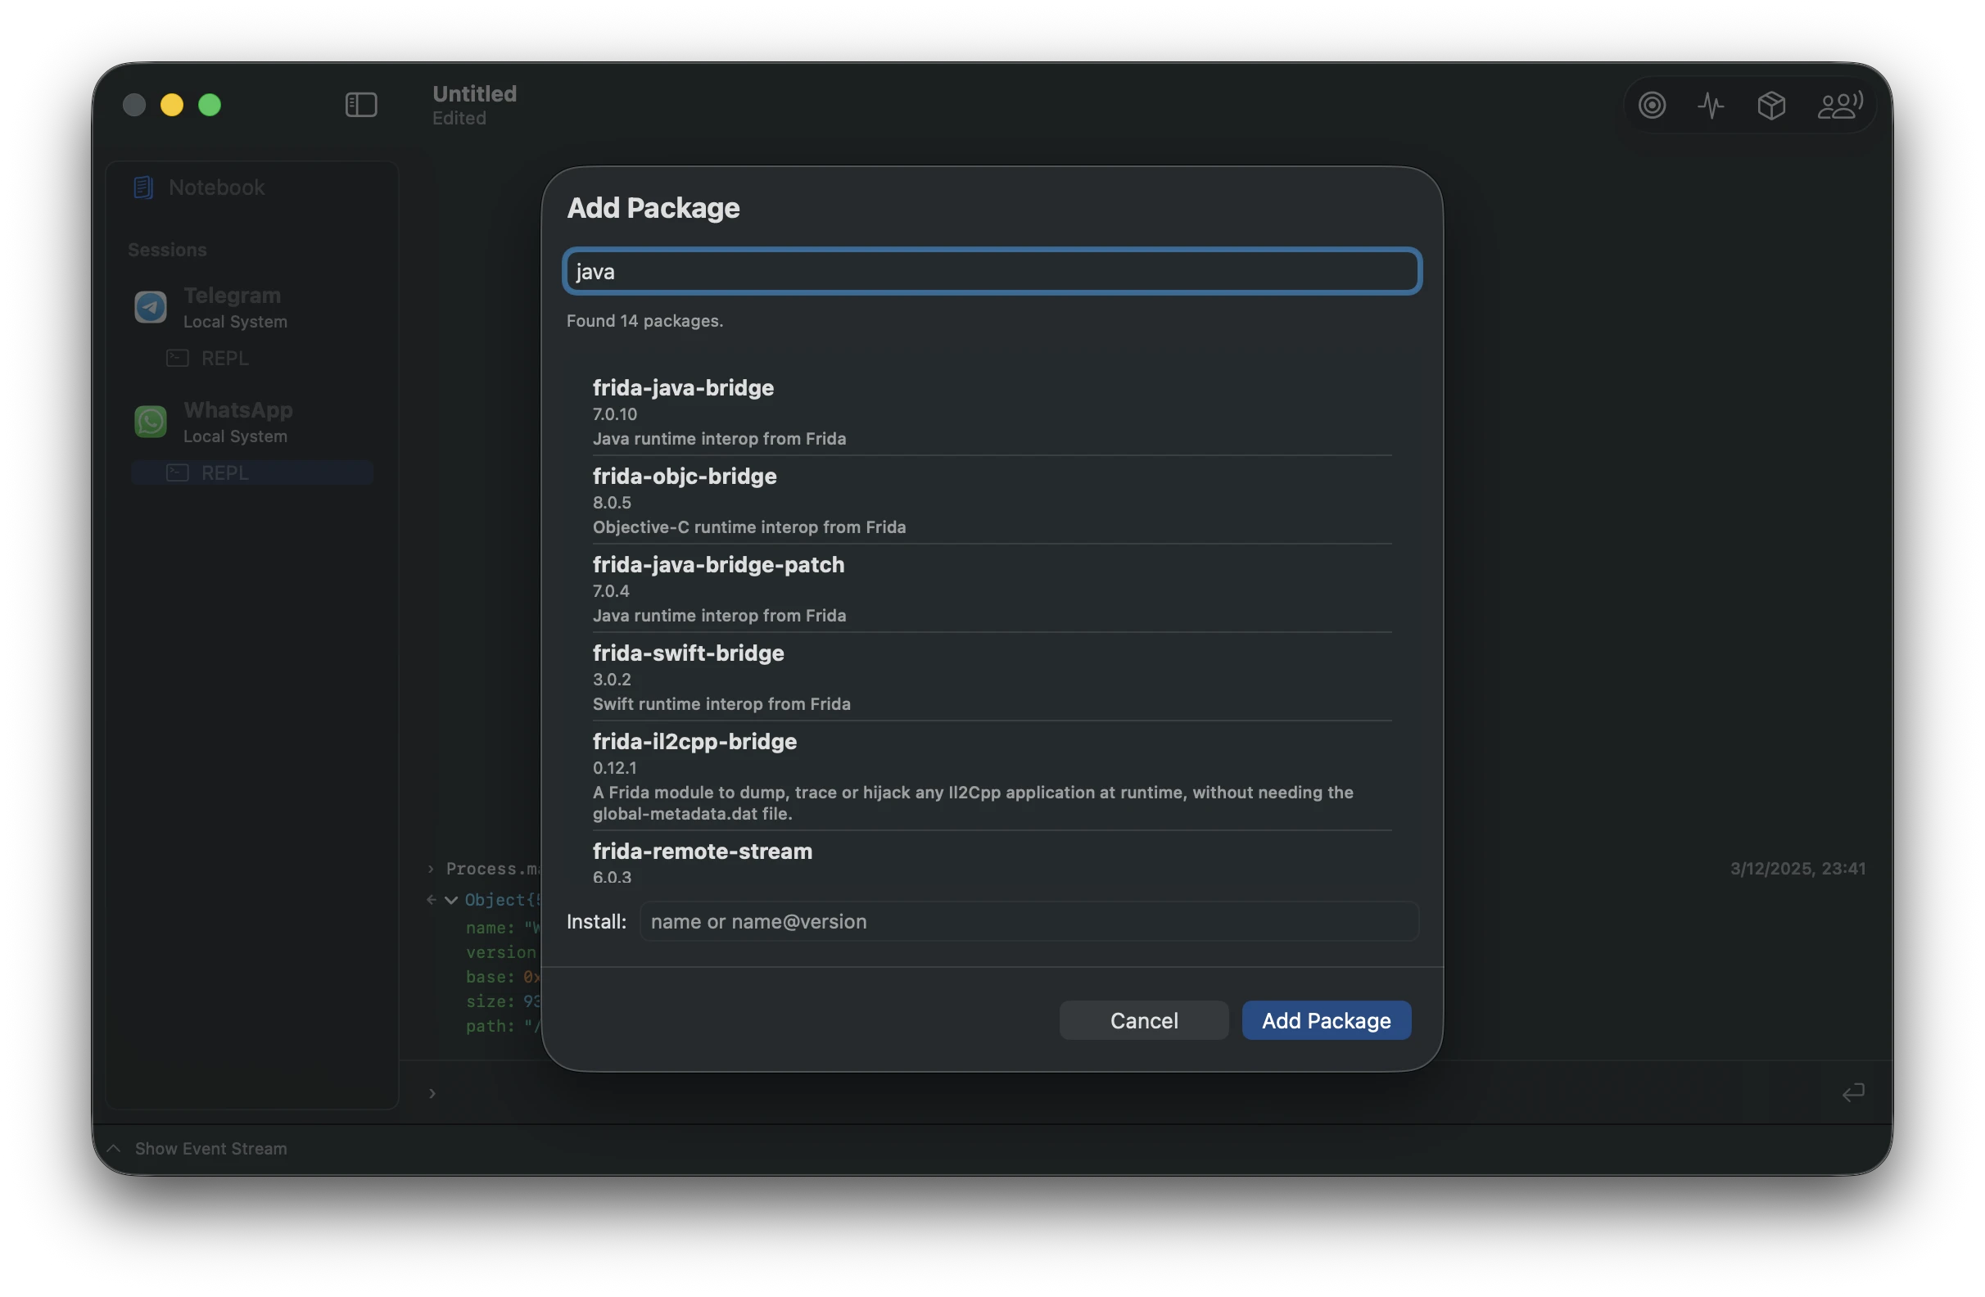Click the Install name@version field

(x=1029, y=922)
